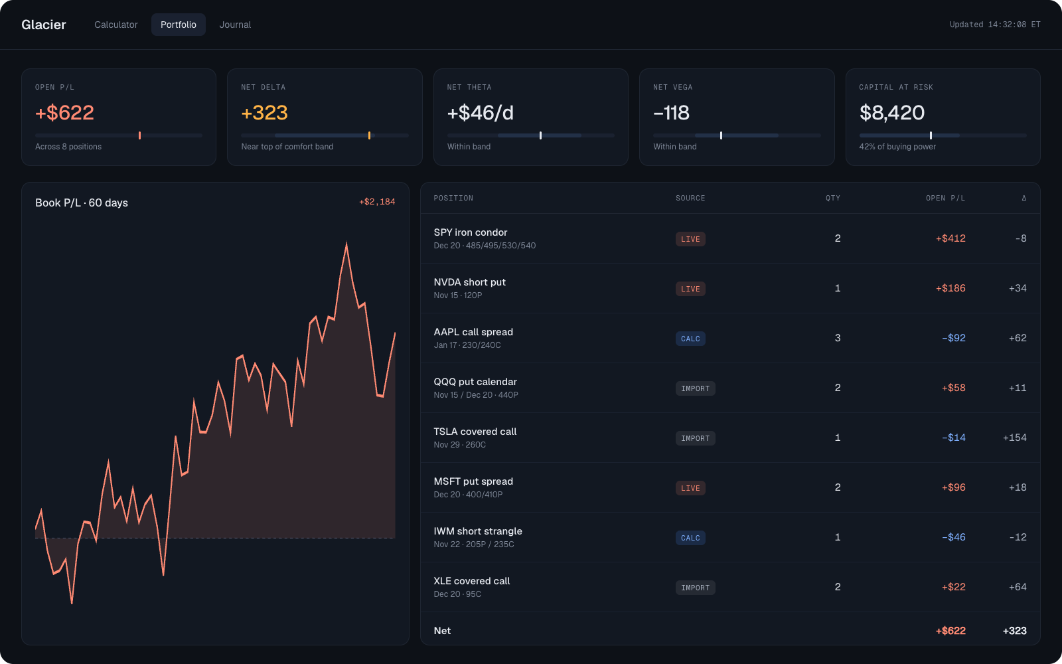Click the −$14 P/L for TSLA covered call
The image size is (1062, 664).
pyautogui.click(x=954, y=438)
